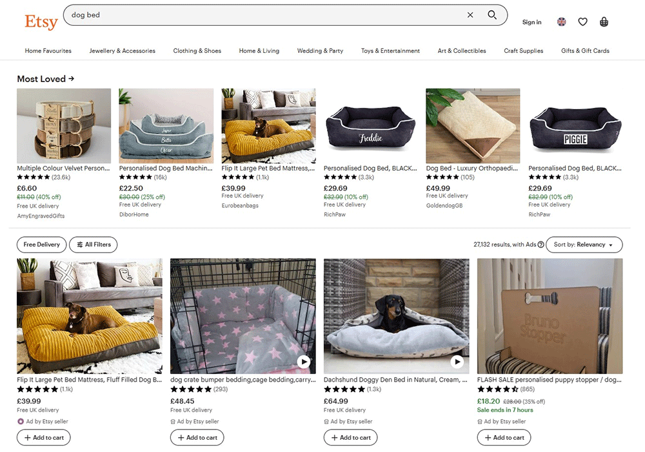This screenshot has width=645, height=452.
Task: Select the Craft Supplies category
Action: (523, 51)
